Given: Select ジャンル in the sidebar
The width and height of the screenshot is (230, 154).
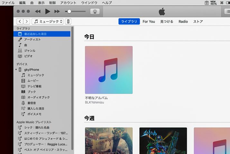Looking at the screenshot, I should coord(30,51).
